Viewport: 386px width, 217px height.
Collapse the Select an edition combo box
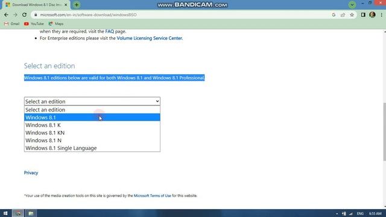coord(92,101)
